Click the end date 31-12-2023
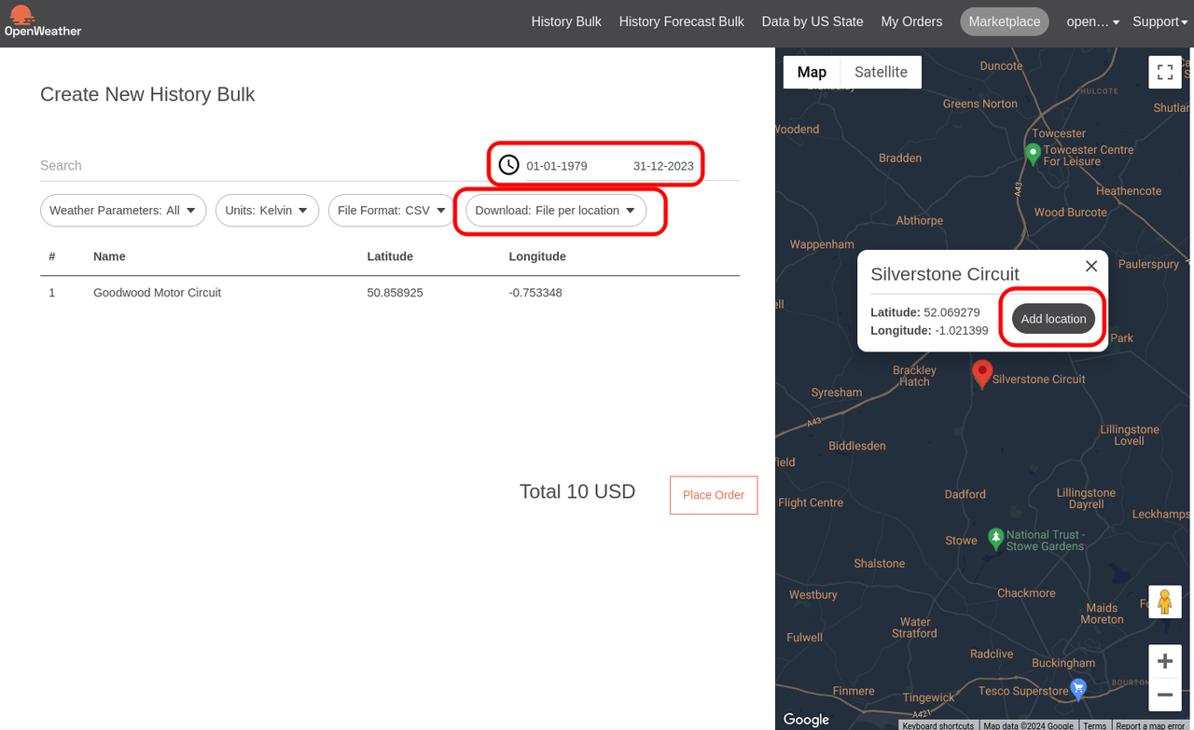1194x730 pixels. pos(663,166)
